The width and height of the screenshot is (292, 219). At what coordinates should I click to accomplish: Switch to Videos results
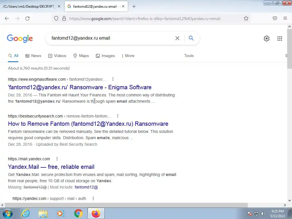click(57, 56)
